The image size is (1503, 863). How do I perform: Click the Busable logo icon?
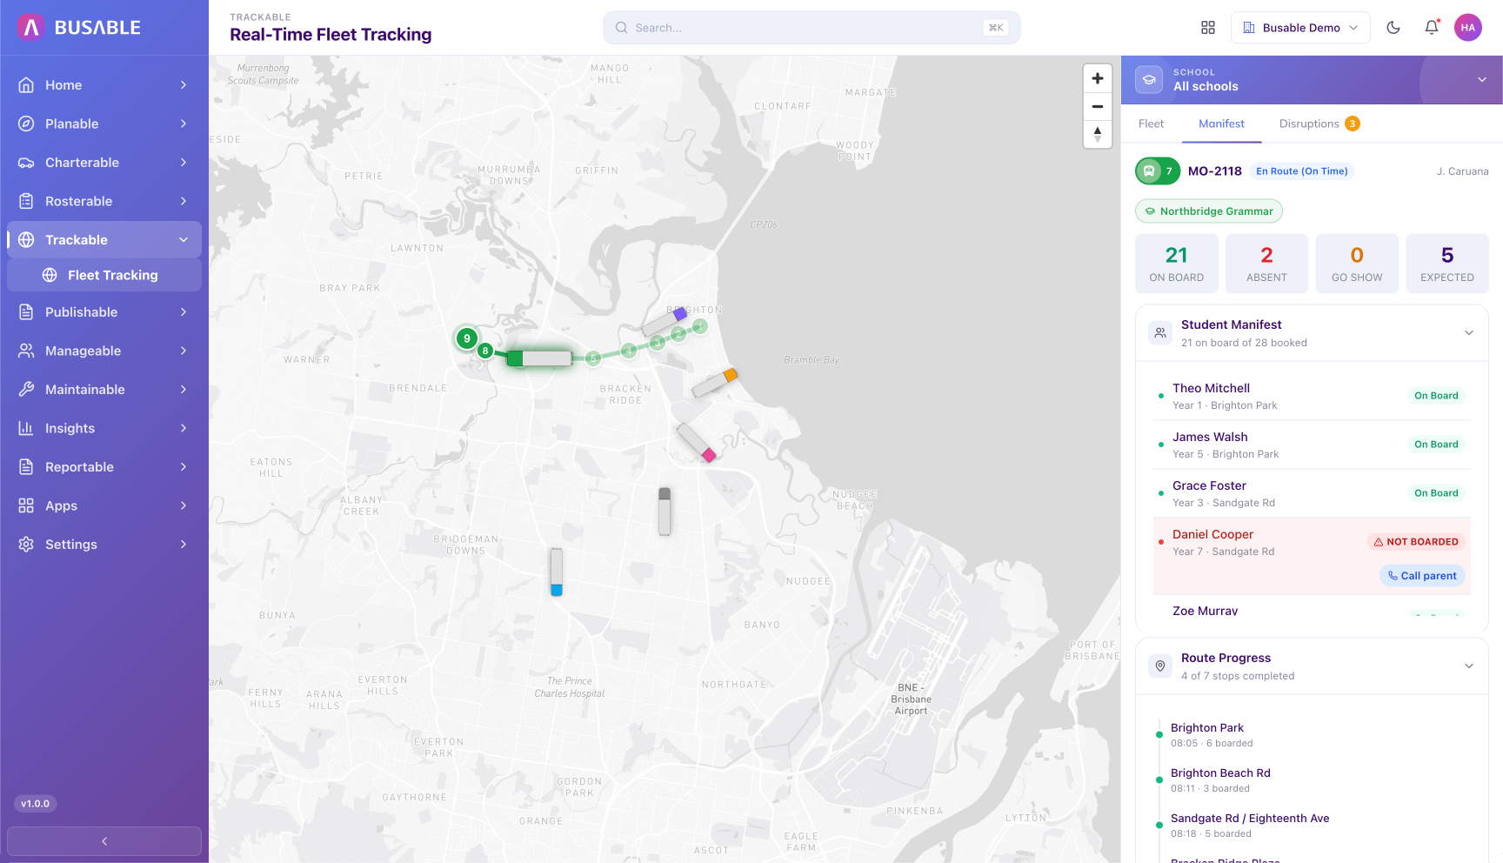(x=31, y=28)
